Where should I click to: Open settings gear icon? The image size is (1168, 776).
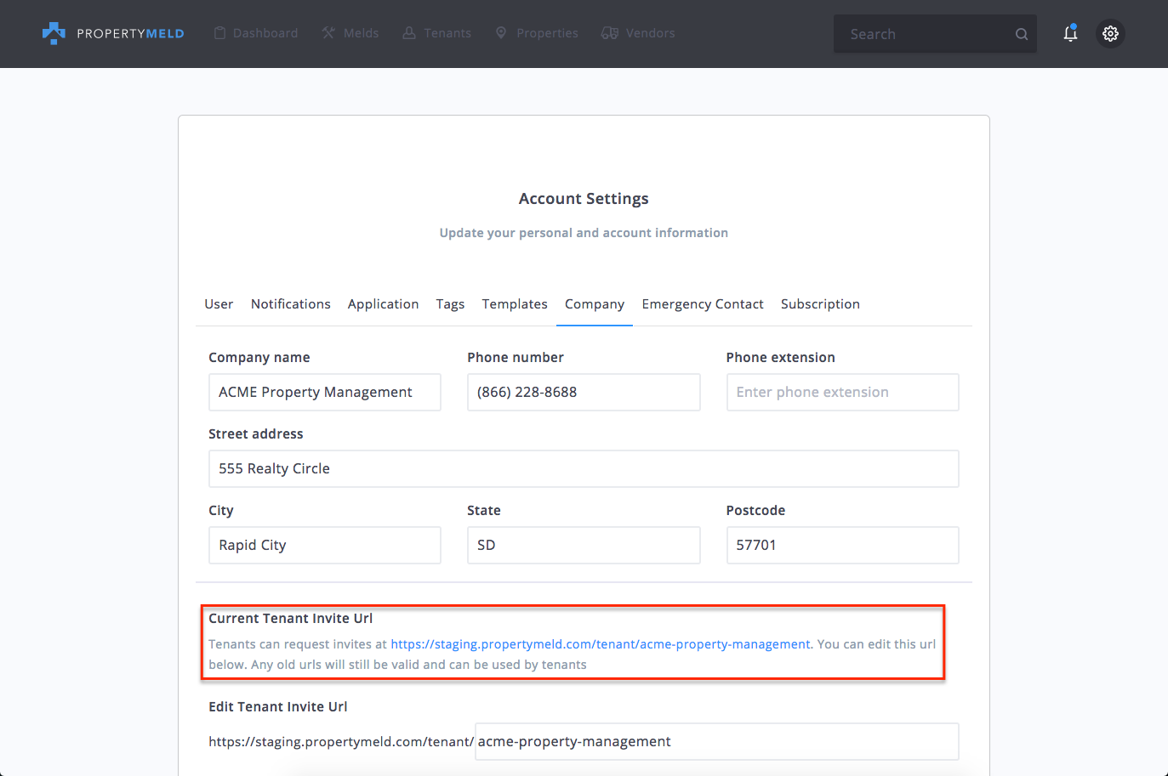[1110, 33]
